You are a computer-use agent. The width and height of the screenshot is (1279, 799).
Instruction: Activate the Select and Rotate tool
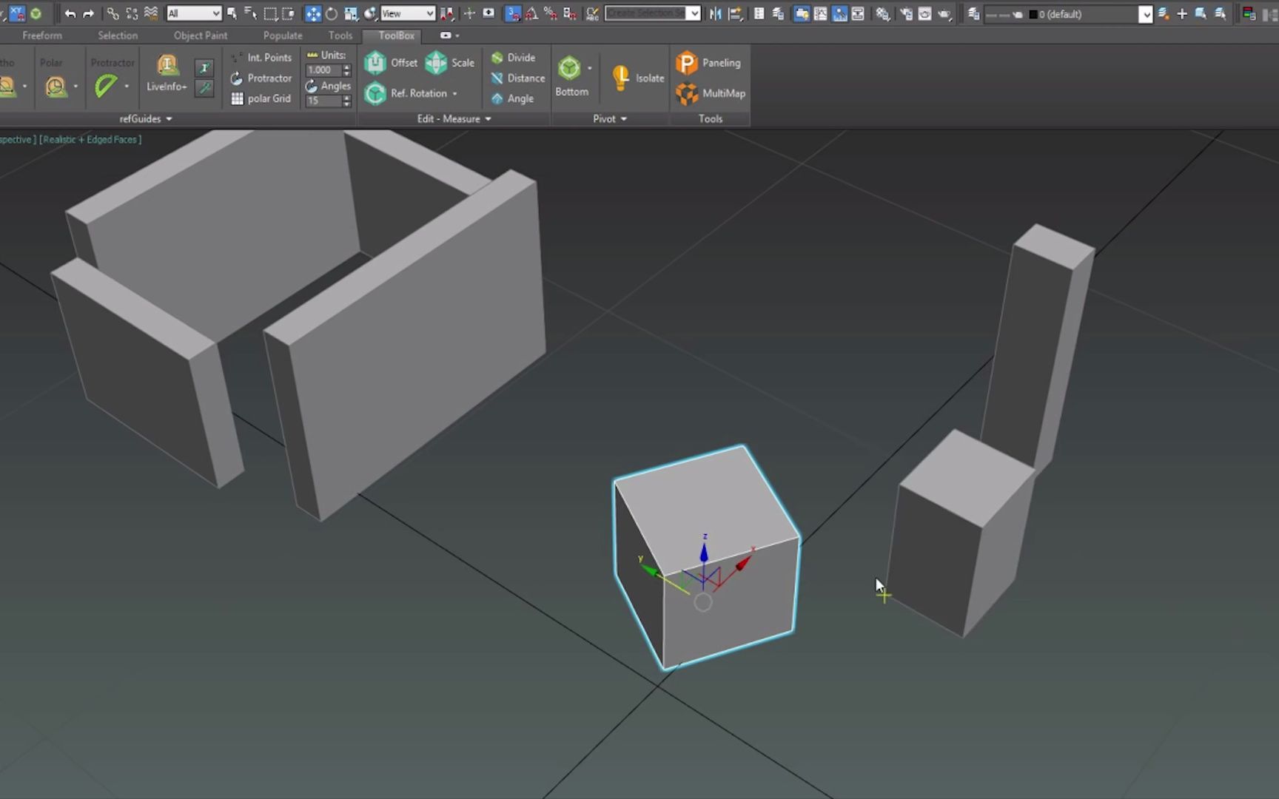(x=332, y=13)
